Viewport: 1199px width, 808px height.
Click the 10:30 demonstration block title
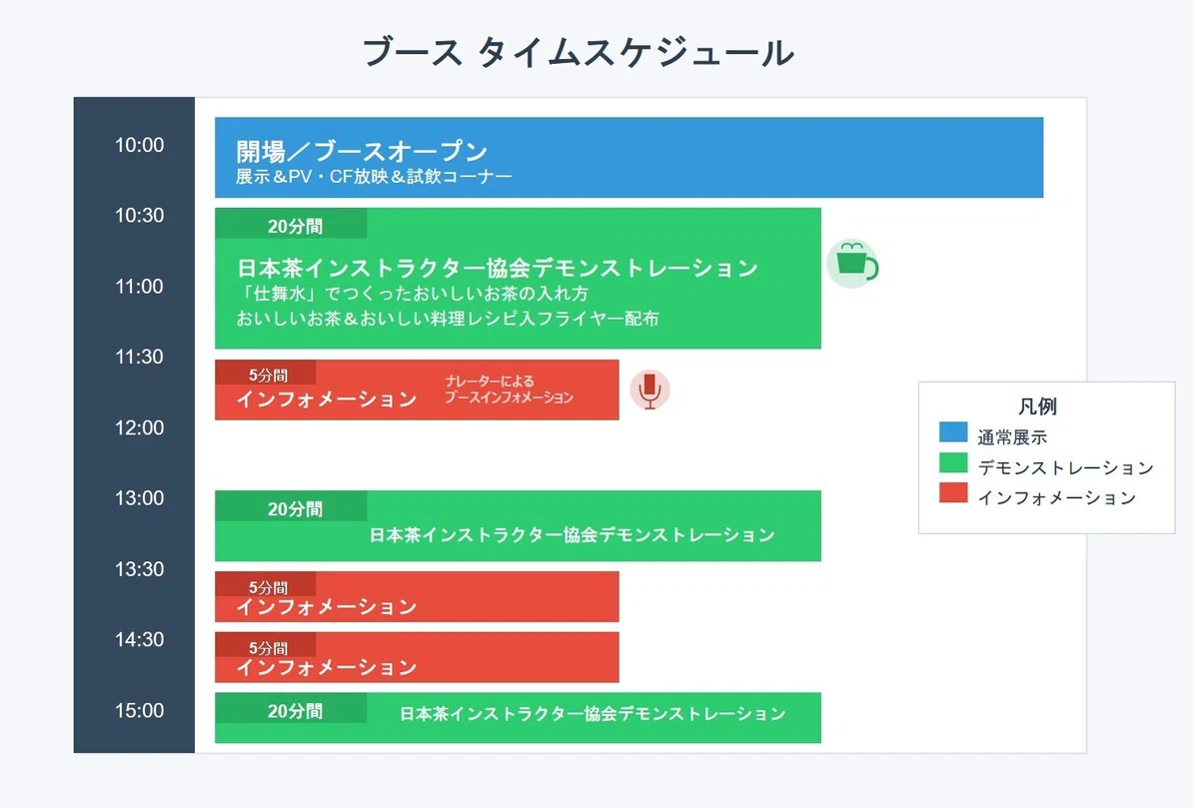498,268
